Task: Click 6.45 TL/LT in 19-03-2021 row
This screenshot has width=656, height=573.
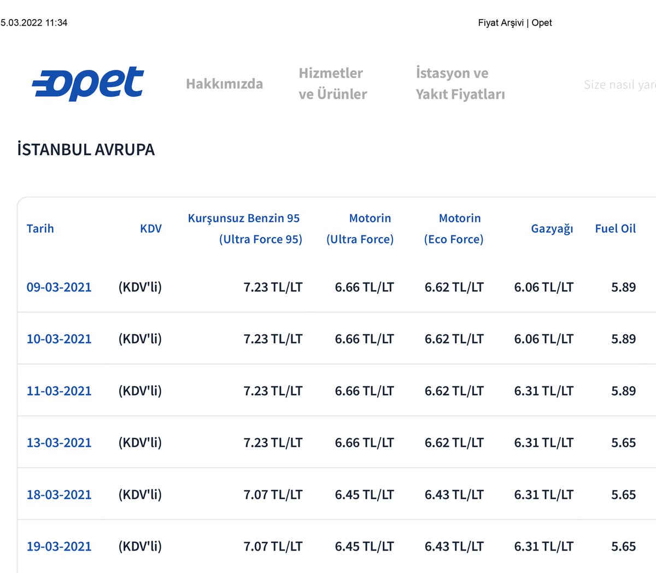Action: pyautogui.click(x=364, y=546)
